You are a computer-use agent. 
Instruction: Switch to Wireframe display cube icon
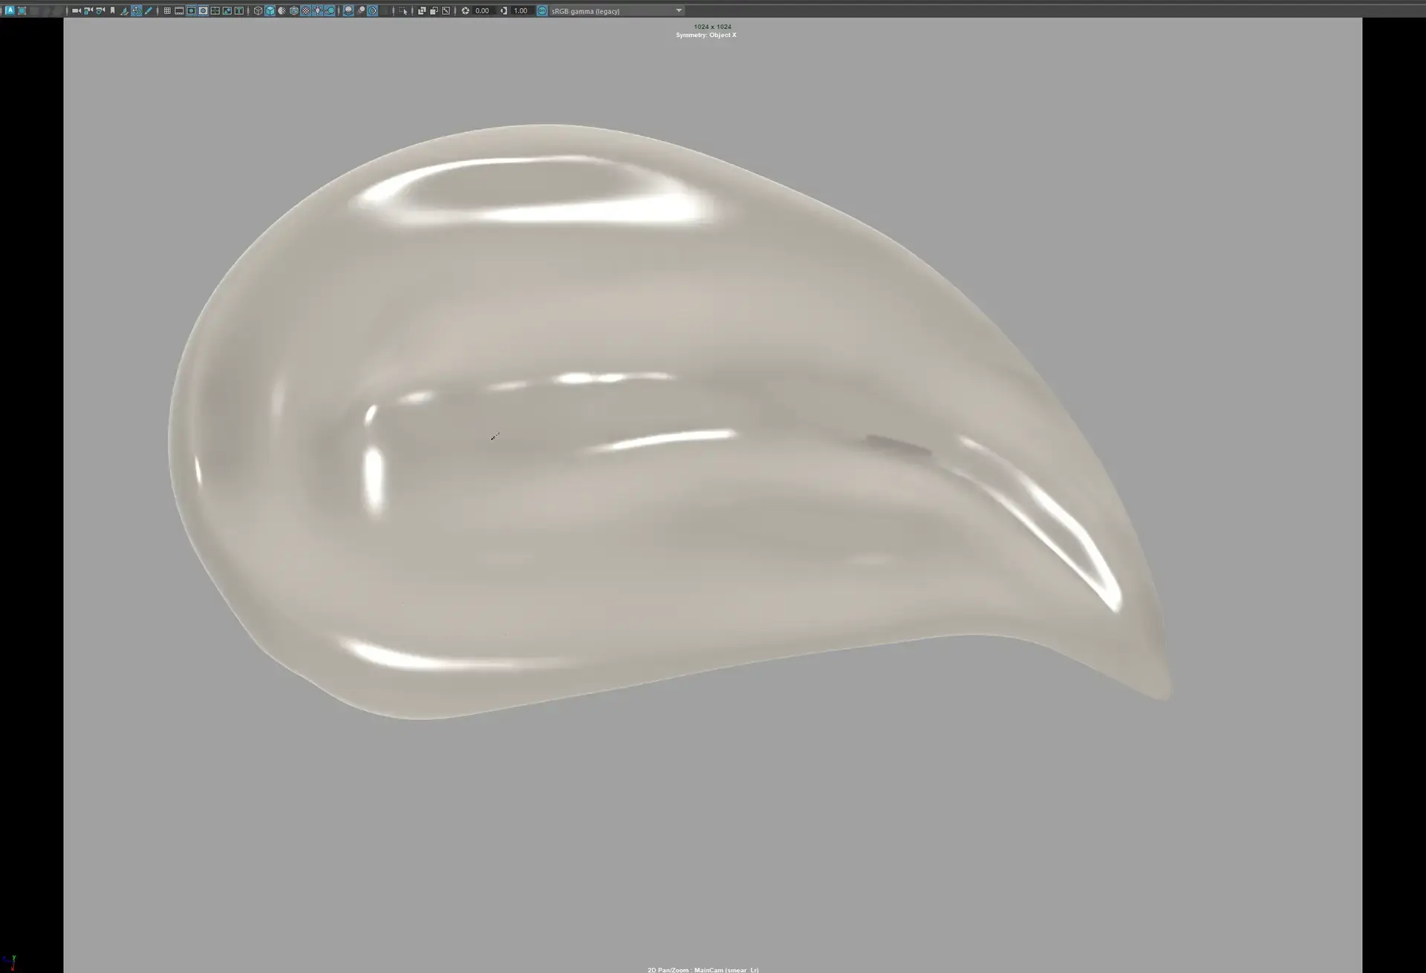(258, 10)
